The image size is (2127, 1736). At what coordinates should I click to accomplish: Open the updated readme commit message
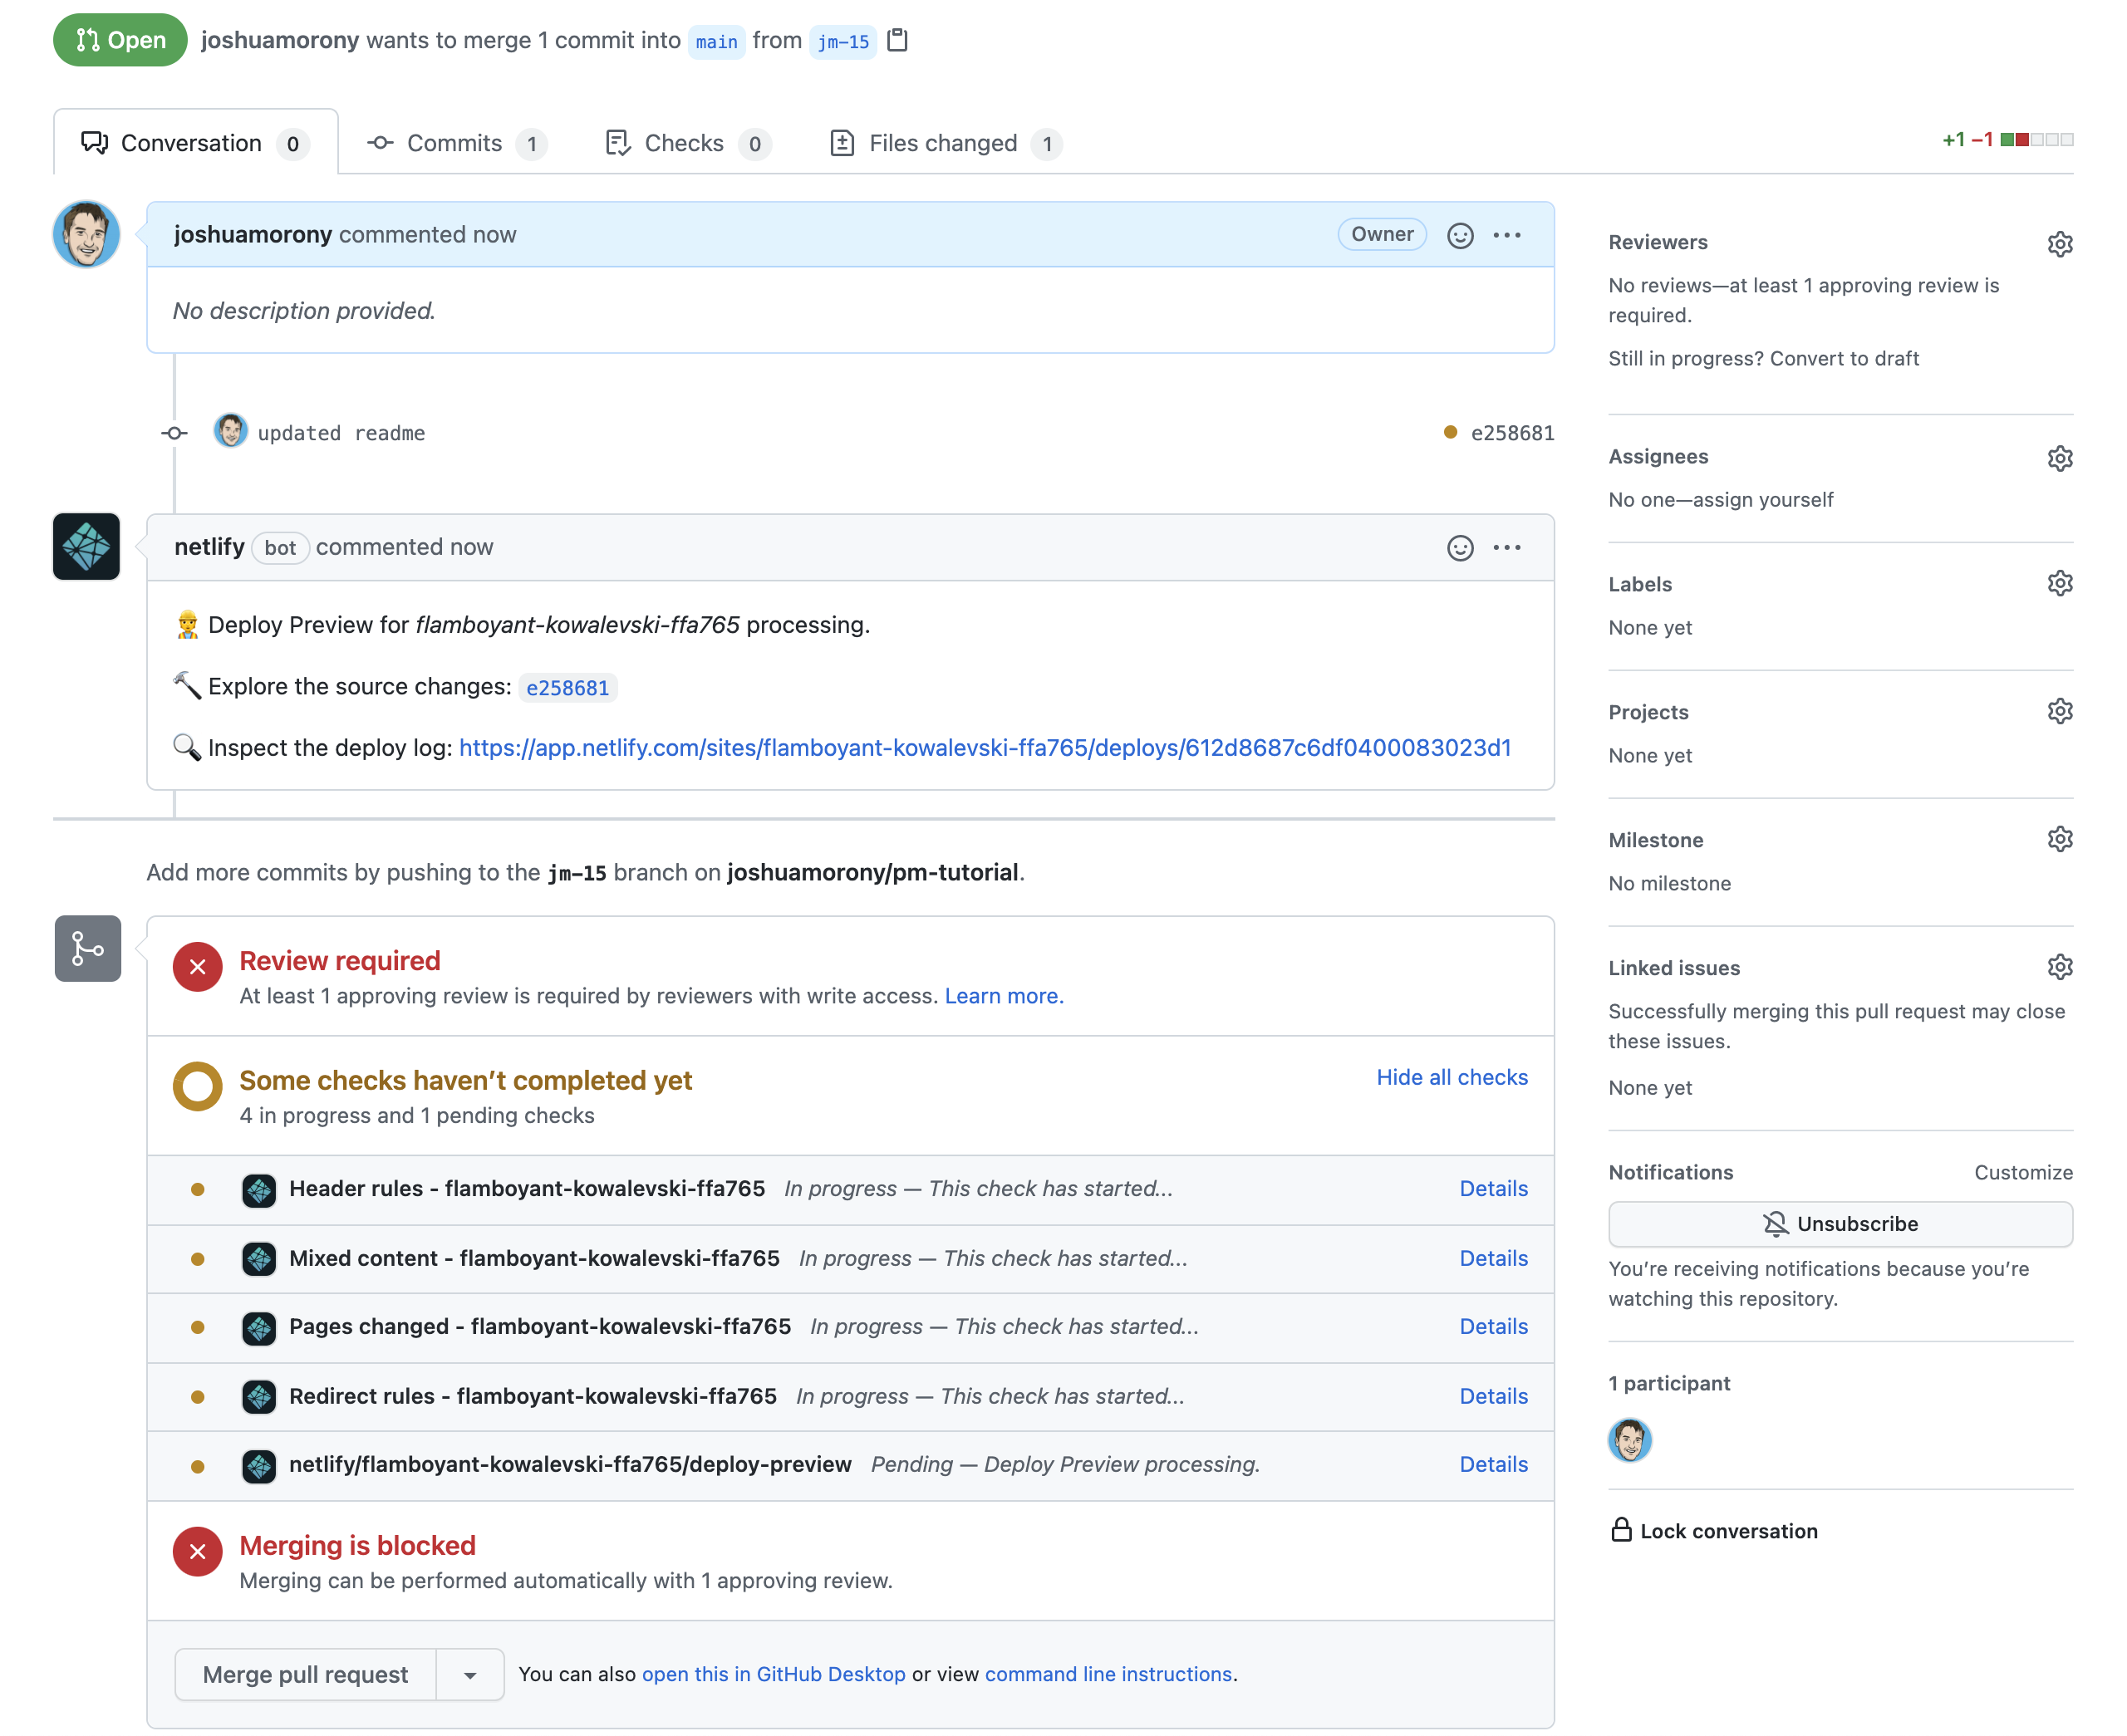pyautogui.click(x=341, y=433)
